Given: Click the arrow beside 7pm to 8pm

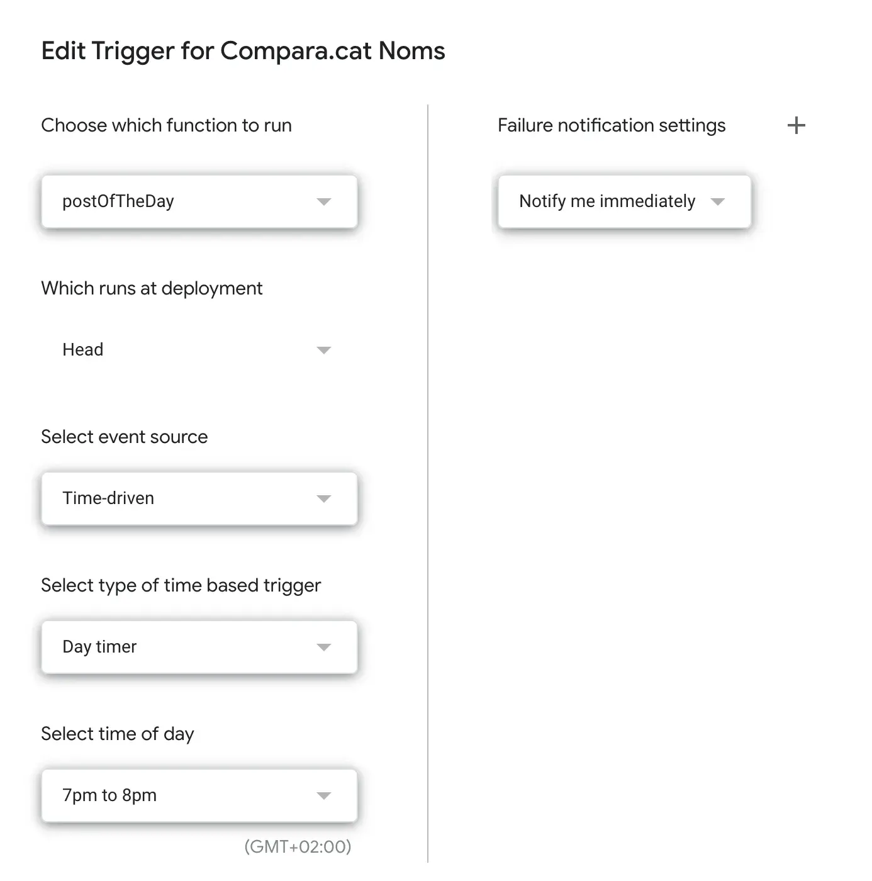Looking at the screenshot, I should [324, 796].
